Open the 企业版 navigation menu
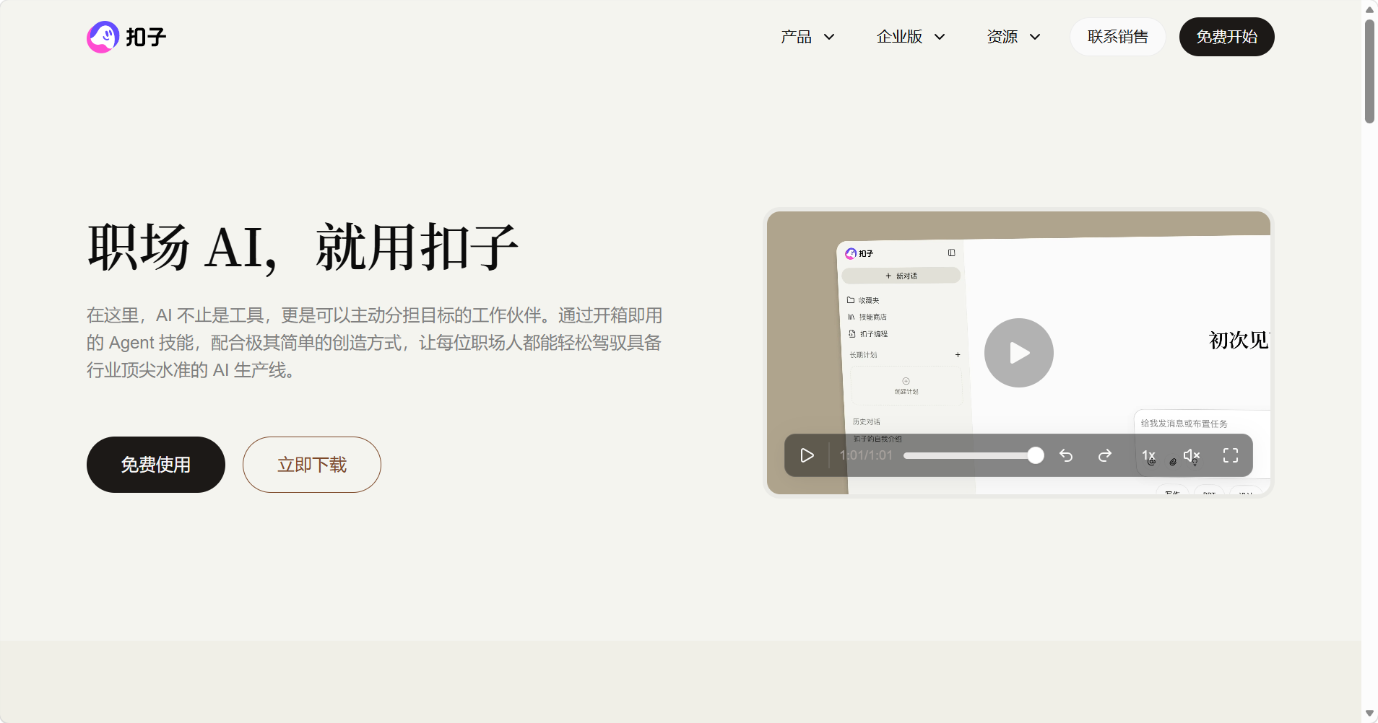Viewport: 1378px width, 723px height. (x=899, y=37)
